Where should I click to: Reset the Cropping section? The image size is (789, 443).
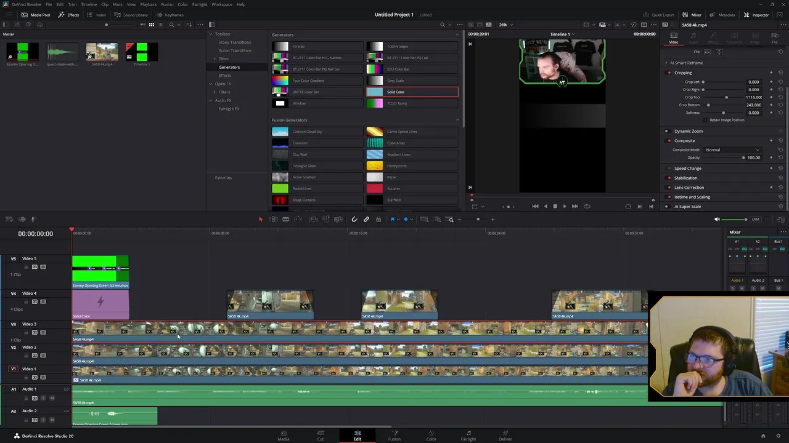point(780,73)
